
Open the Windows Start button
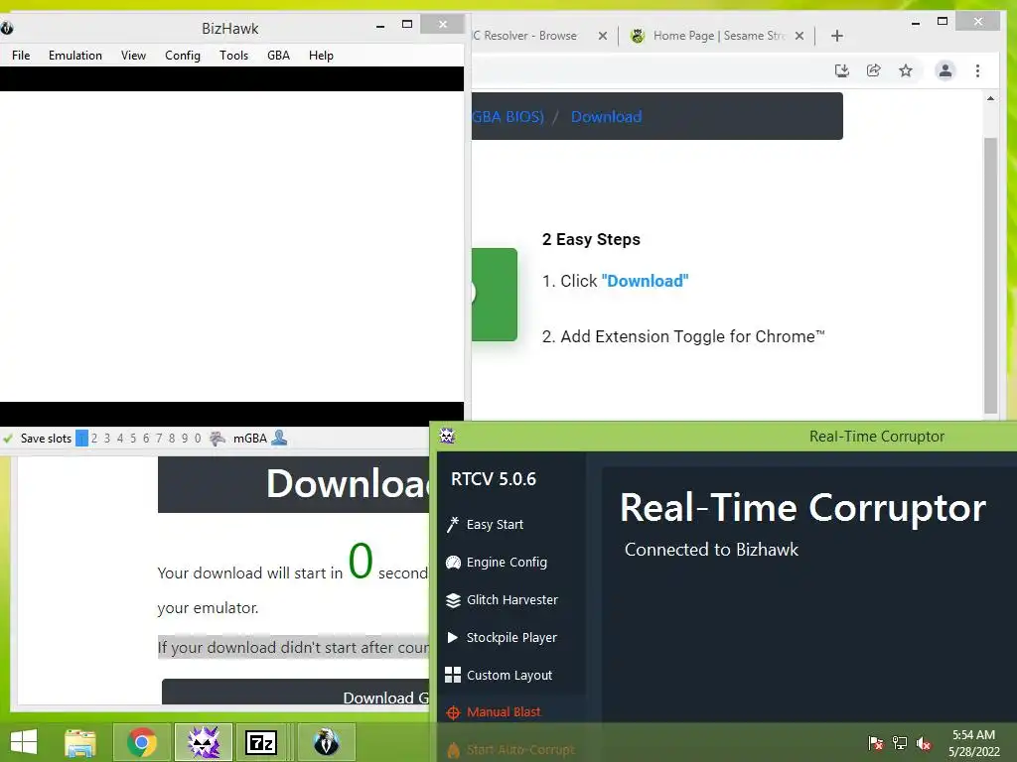click(24, 742)
